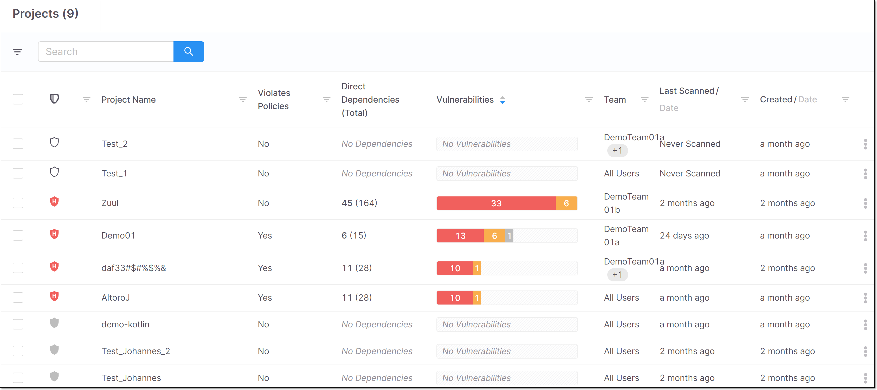Open the AltoroJ project
This screenshot has width=877, height=390.
click(x=115, y=298)
